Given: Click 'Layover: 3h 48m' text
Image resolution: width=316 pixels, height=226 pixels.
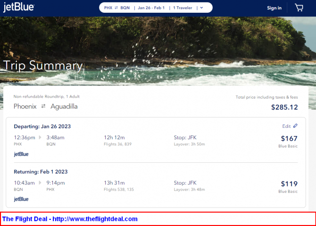Looking at the screenshot, I should [x=189, y=190].
